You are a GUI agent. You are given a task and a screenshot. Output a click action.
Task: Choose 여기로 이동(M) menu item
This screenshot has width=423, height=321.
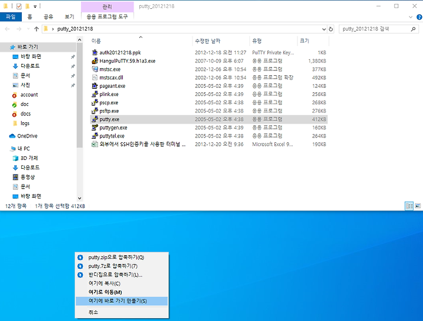pyautogui.click(x=122, y=292)
